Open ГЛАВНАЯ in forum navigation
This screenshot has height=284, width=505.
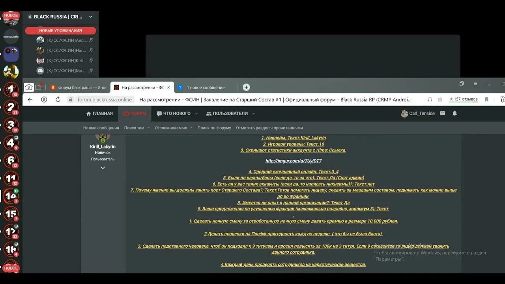[x=99, y=114]
